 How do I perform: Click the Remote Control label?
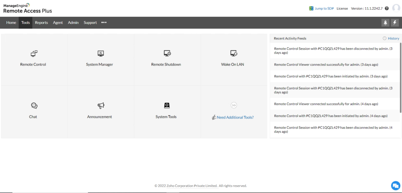click(x=33, y=65)
